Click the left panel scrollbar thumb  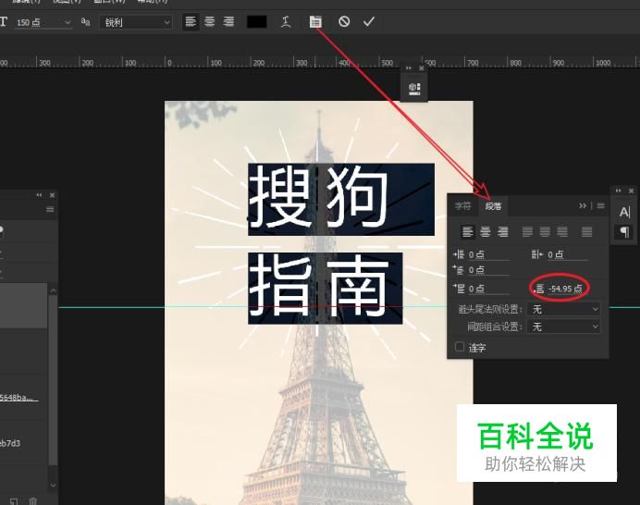point(53,379)
